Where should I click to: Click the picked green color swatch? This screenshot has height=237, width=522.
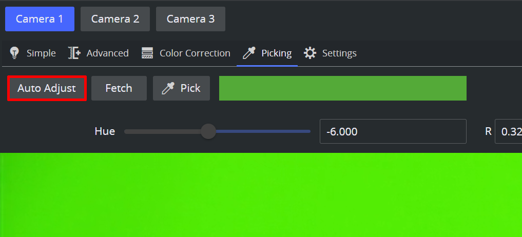tap(342, 88)
